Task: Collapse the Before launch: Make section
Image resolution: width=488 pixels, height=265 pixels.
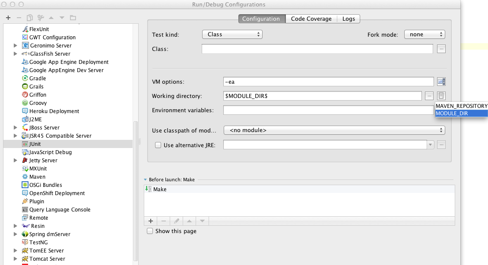Action: (146, 180)
